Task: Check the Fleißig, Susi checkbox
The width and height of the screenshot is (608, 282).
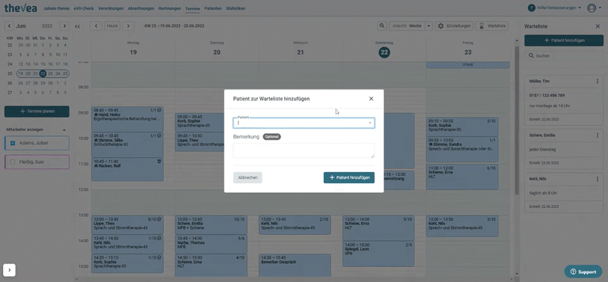Action: pyautogui.click(x=13, y=162)
